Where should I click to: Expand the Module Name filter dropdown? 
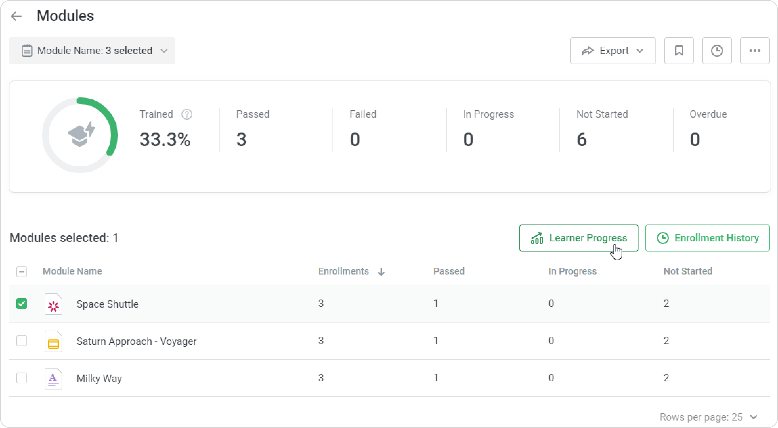pos(92,51)
